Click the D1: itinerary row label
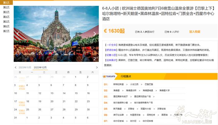 (x=106, y=84)
